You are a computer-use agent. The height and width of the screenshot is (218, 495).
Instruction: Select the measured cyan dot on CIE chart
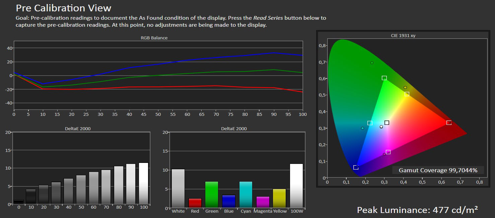click(362, 128)
